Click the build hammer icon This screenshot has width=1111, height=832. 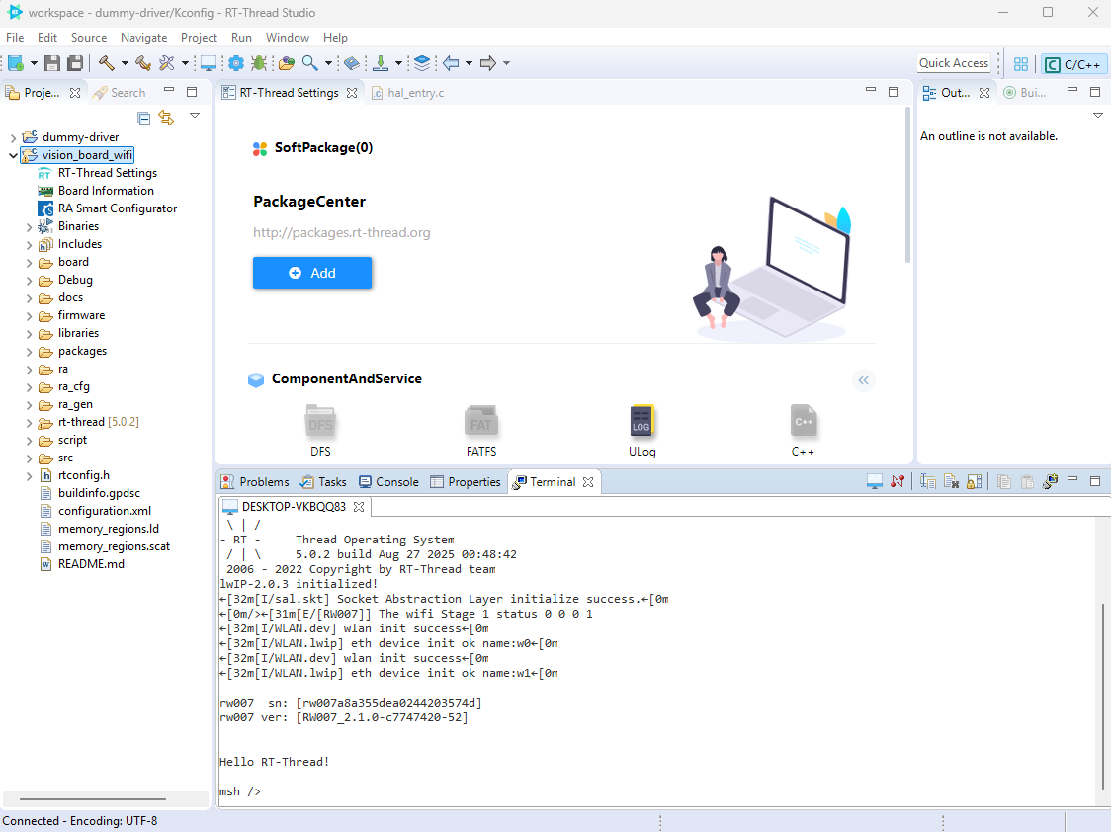[x=106, y=63]
